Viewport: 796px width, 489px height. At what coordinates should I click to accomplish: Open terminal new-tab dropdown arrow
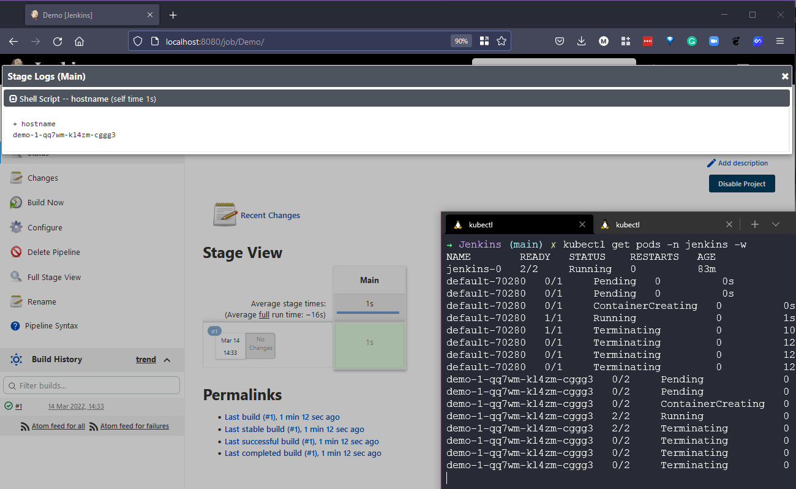coord(776,224)
